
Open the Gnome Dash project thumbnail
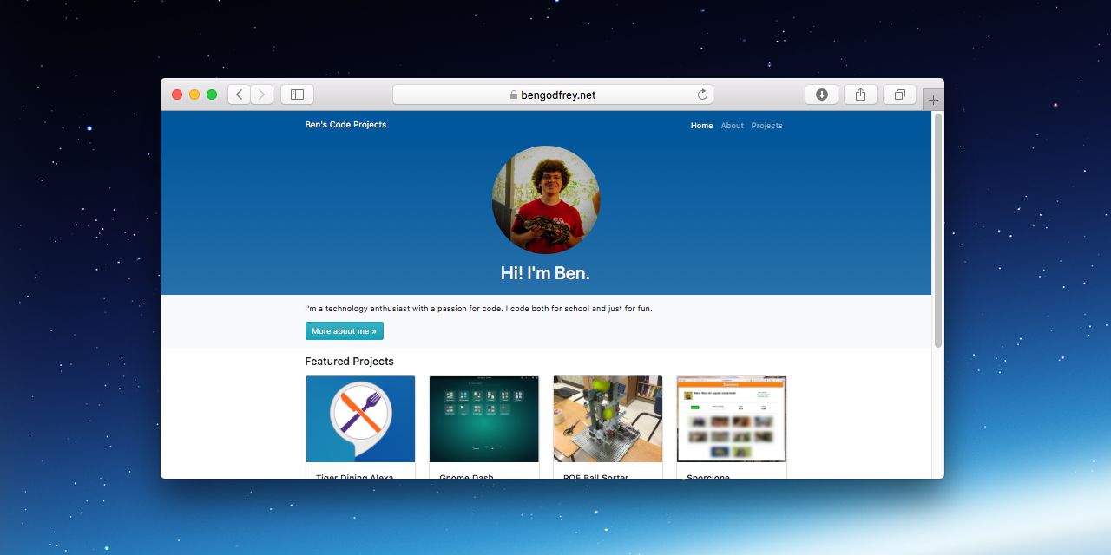[483, 419]
